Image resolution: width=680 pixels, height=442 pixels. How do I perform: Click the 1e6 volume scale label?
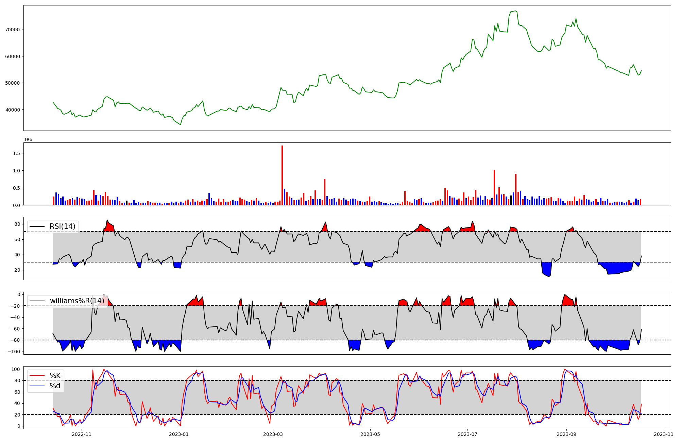tap(28, 140)
